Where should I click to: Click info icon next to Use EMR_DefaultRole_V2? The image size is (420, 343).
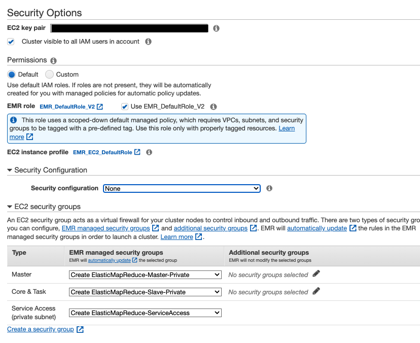coord(214,107)
